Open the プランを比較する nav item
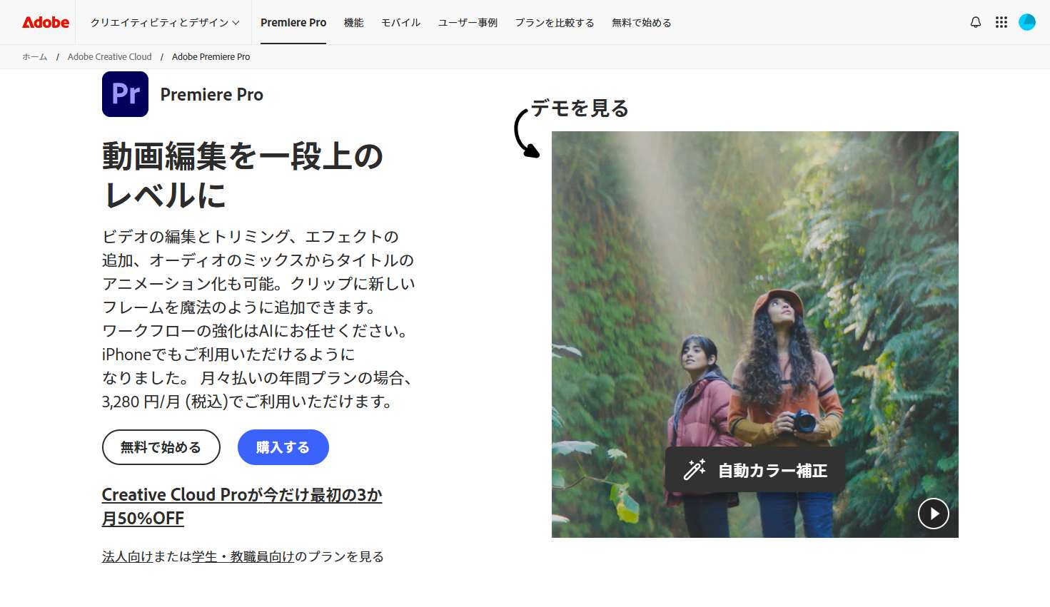Screen dimensions: 1050x607 tap(555, 23)
